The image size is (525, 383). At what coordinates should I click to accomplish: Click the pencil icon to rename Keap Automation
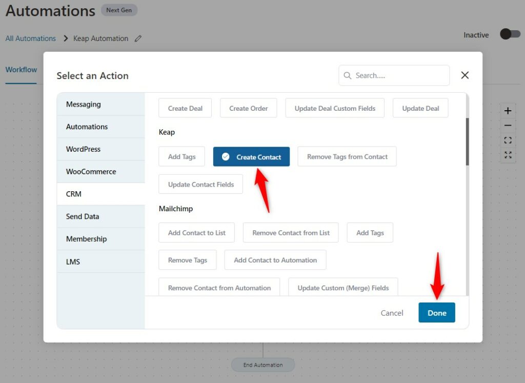click(138, 38)
